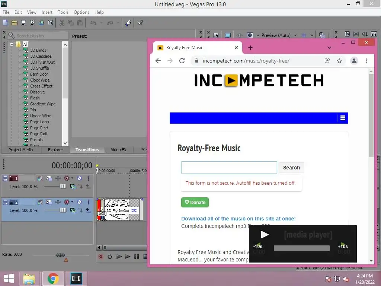Open the Tools menu
The image size is (381, 286).
[x=63, y=12]
